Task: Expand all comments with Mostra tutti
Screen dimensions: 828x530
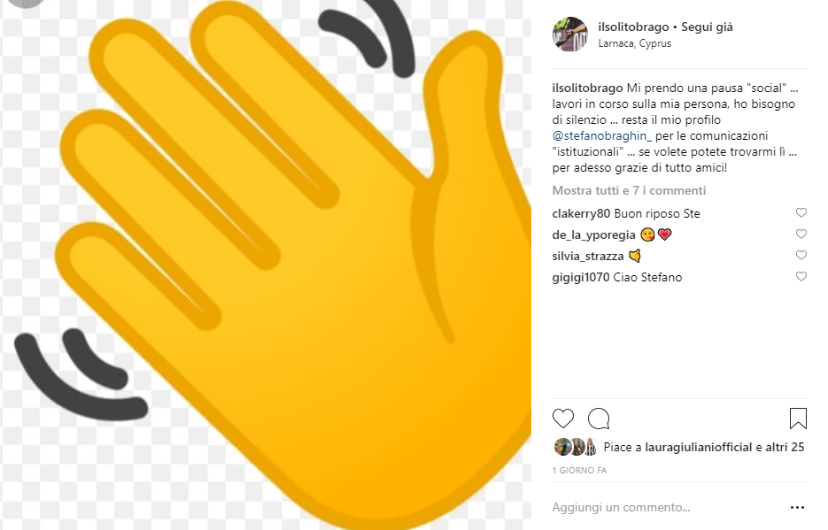Action: click(629, 190)
